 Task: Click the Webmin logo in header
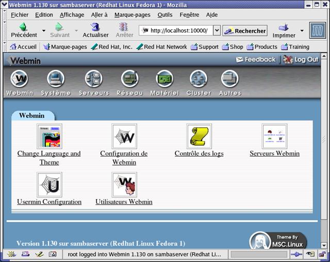24,61
